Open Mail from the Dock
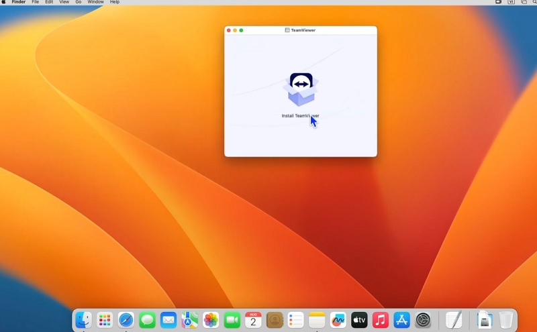This screenshot has height=332, width=537. (x=168, y=320)
